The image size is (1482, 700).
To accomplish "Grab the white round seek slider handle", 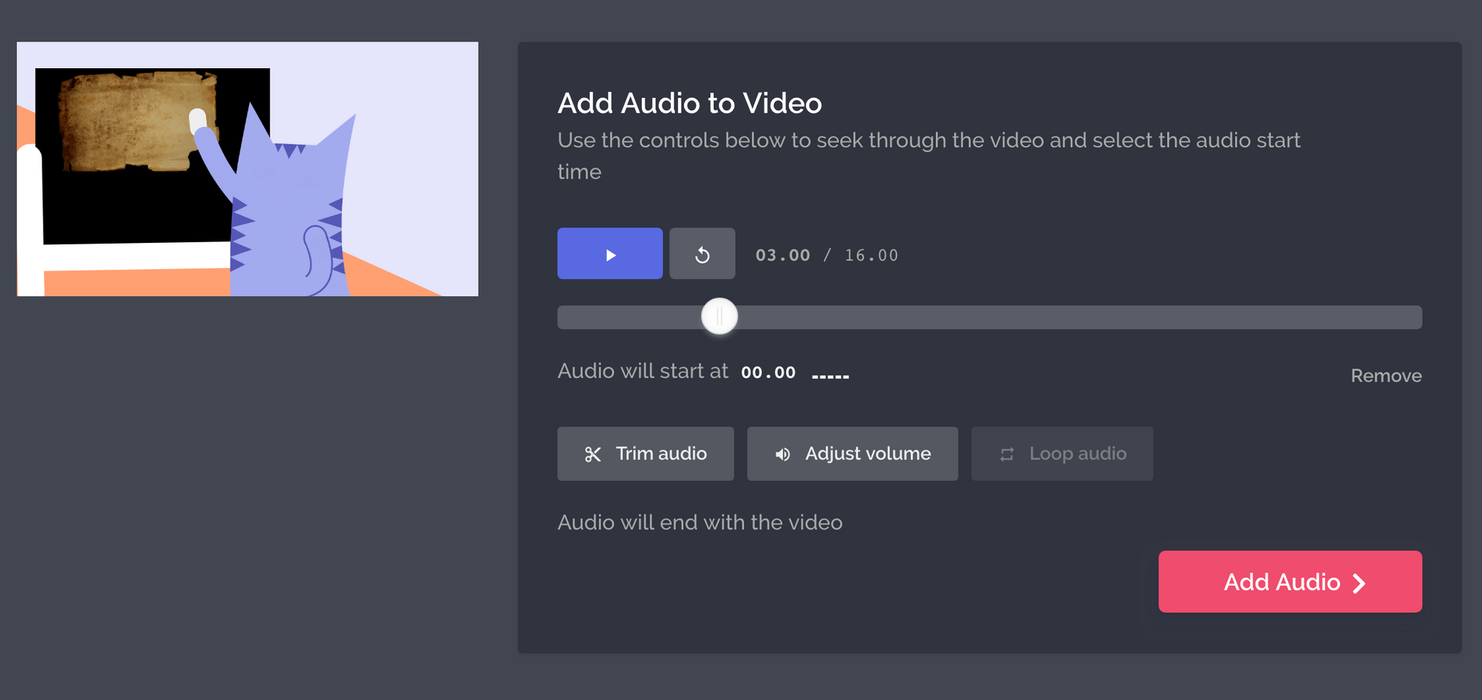I will tap(720, 317).
